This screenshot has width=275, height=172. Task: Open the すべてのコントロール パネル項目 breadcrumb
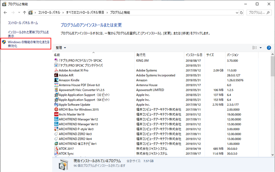pos(85,12)
